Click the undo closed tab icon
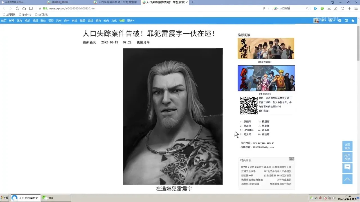 (x=343, y=8)
